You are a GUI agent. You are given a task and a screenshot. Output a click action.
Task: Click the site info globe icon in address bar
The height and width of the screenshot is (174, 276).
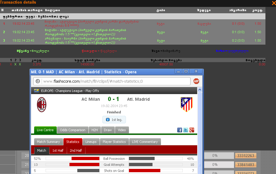[x=38, y=81]
